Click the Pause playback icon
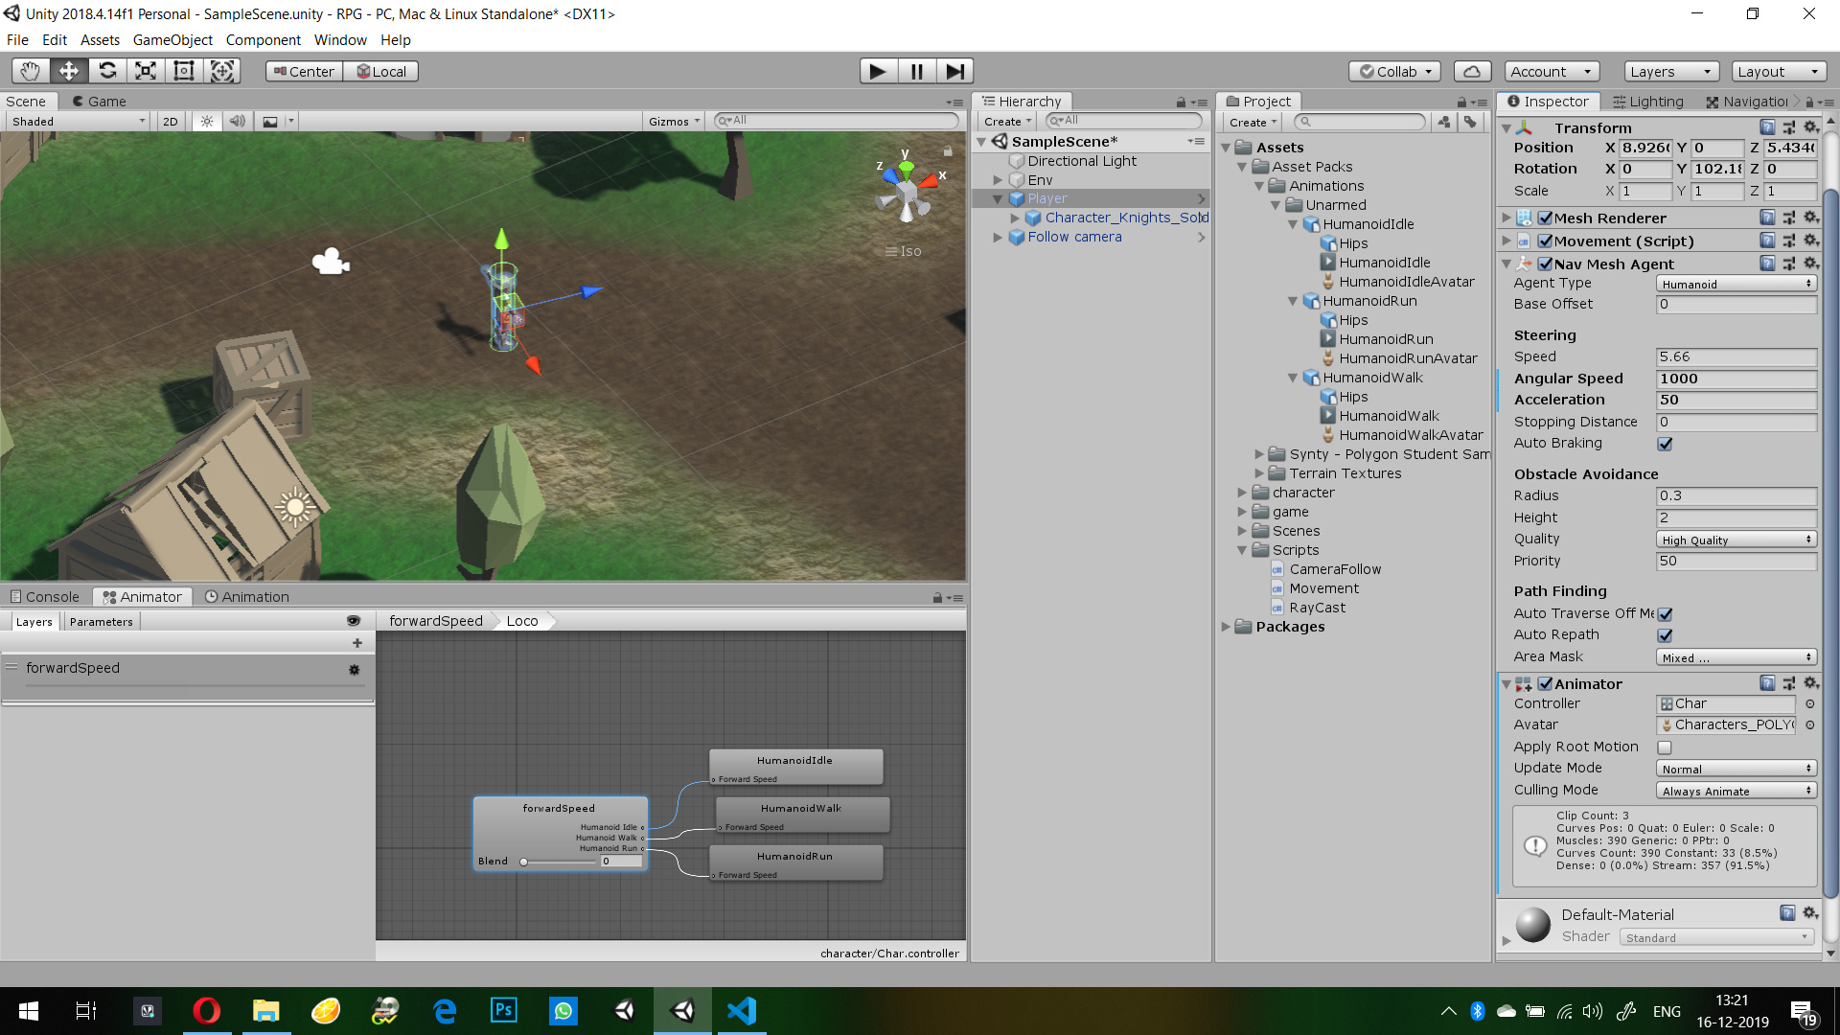 point(916,70)
